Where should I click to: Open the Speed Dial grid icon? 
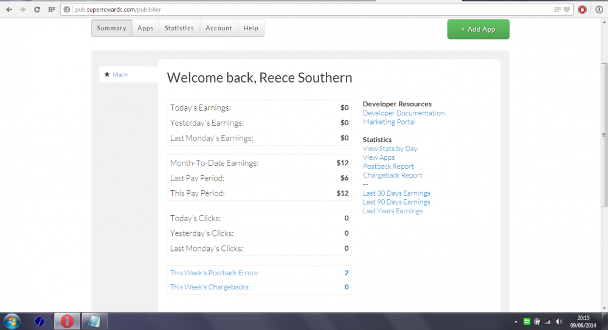tap(51, 10)
